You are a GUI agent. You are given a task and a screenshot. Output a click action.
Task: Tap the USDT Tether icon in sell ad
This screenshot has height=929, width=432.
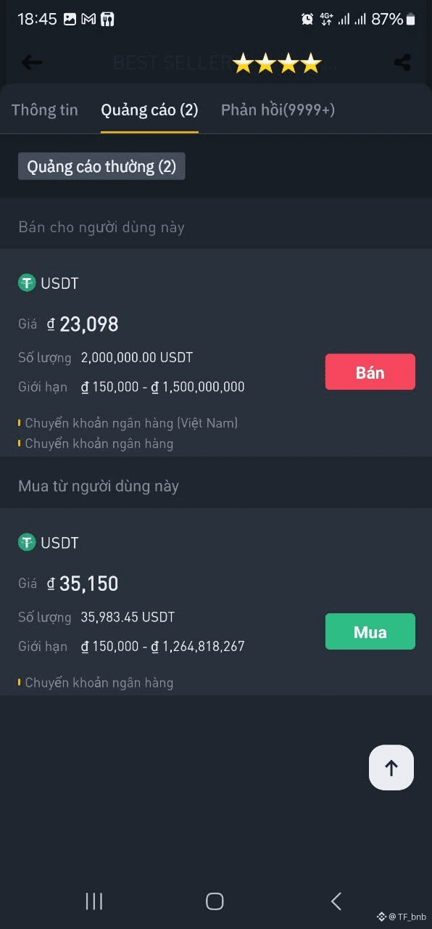tap(27, 283)
